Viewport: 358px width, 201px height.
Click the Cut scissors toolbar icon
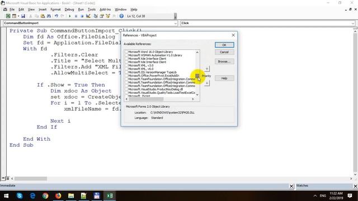(x=31, y=16)
